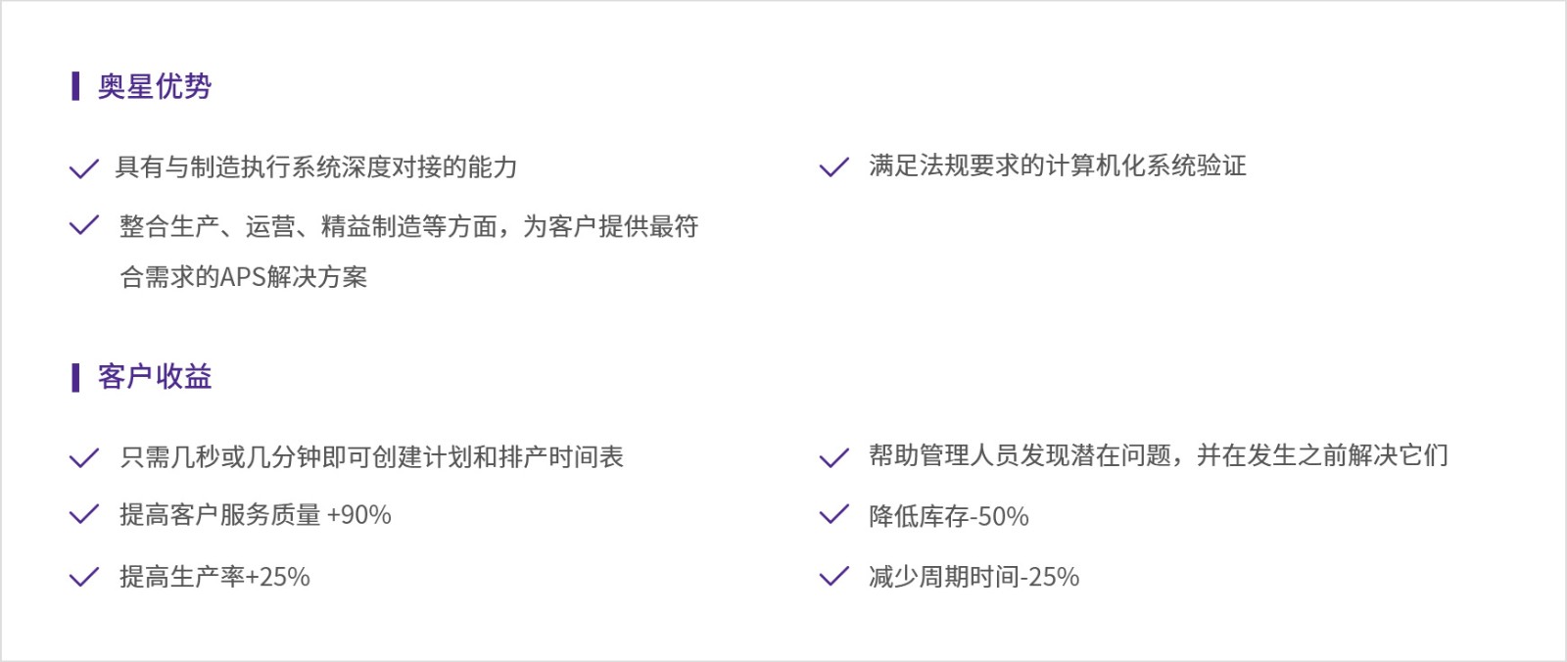Click checkmark beside 帮助管理人员发现潜在问题
1567x662 pixels.
(833, 456)
